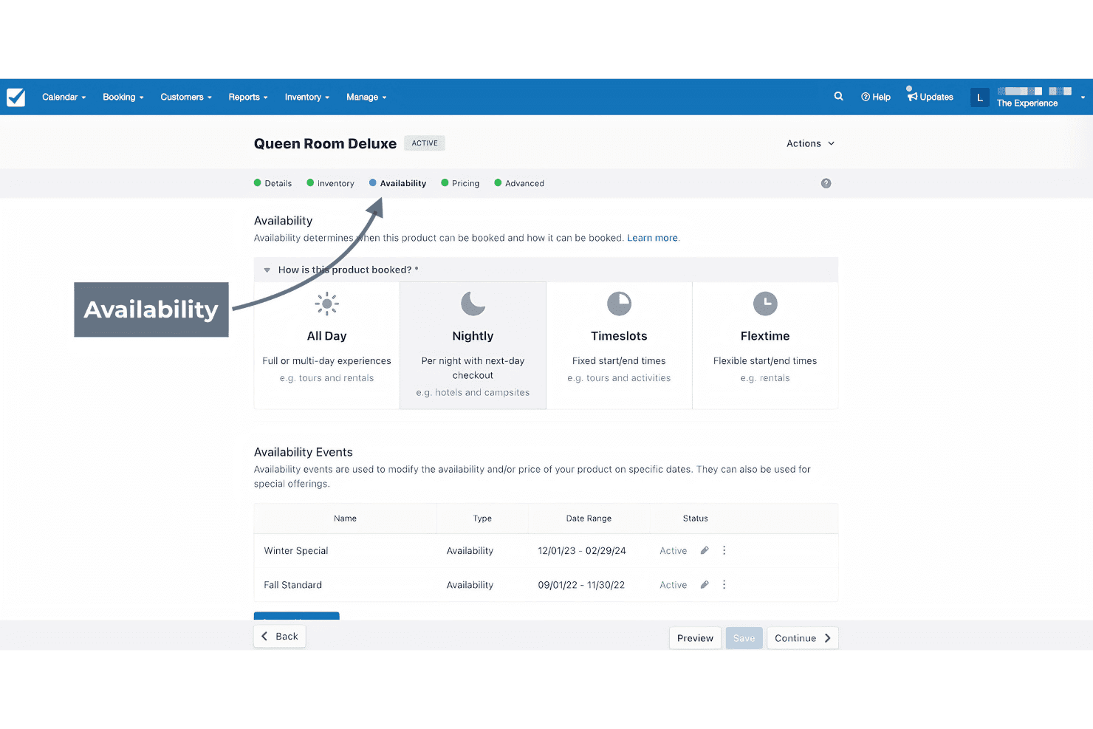Screen dimensions: 1093x729
Task: Open more options for Fall Standard
Action: click(x=724, y=584)
